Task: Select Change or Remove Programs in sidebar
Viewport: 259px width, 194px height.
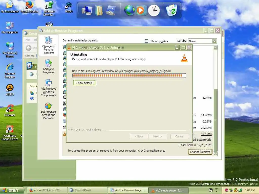Action: point(48,45)
